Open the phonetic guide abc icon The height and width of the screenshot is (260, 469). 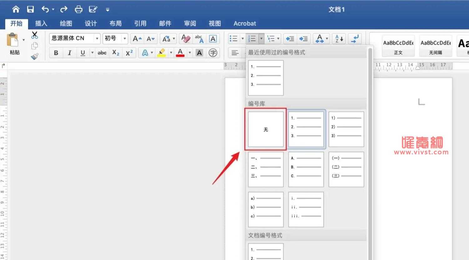tap(199, 39)
